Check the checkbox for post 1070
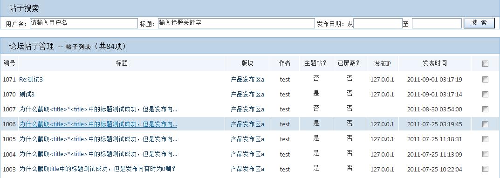This screenshot has width=500, height=178. (x=486, y=95)
